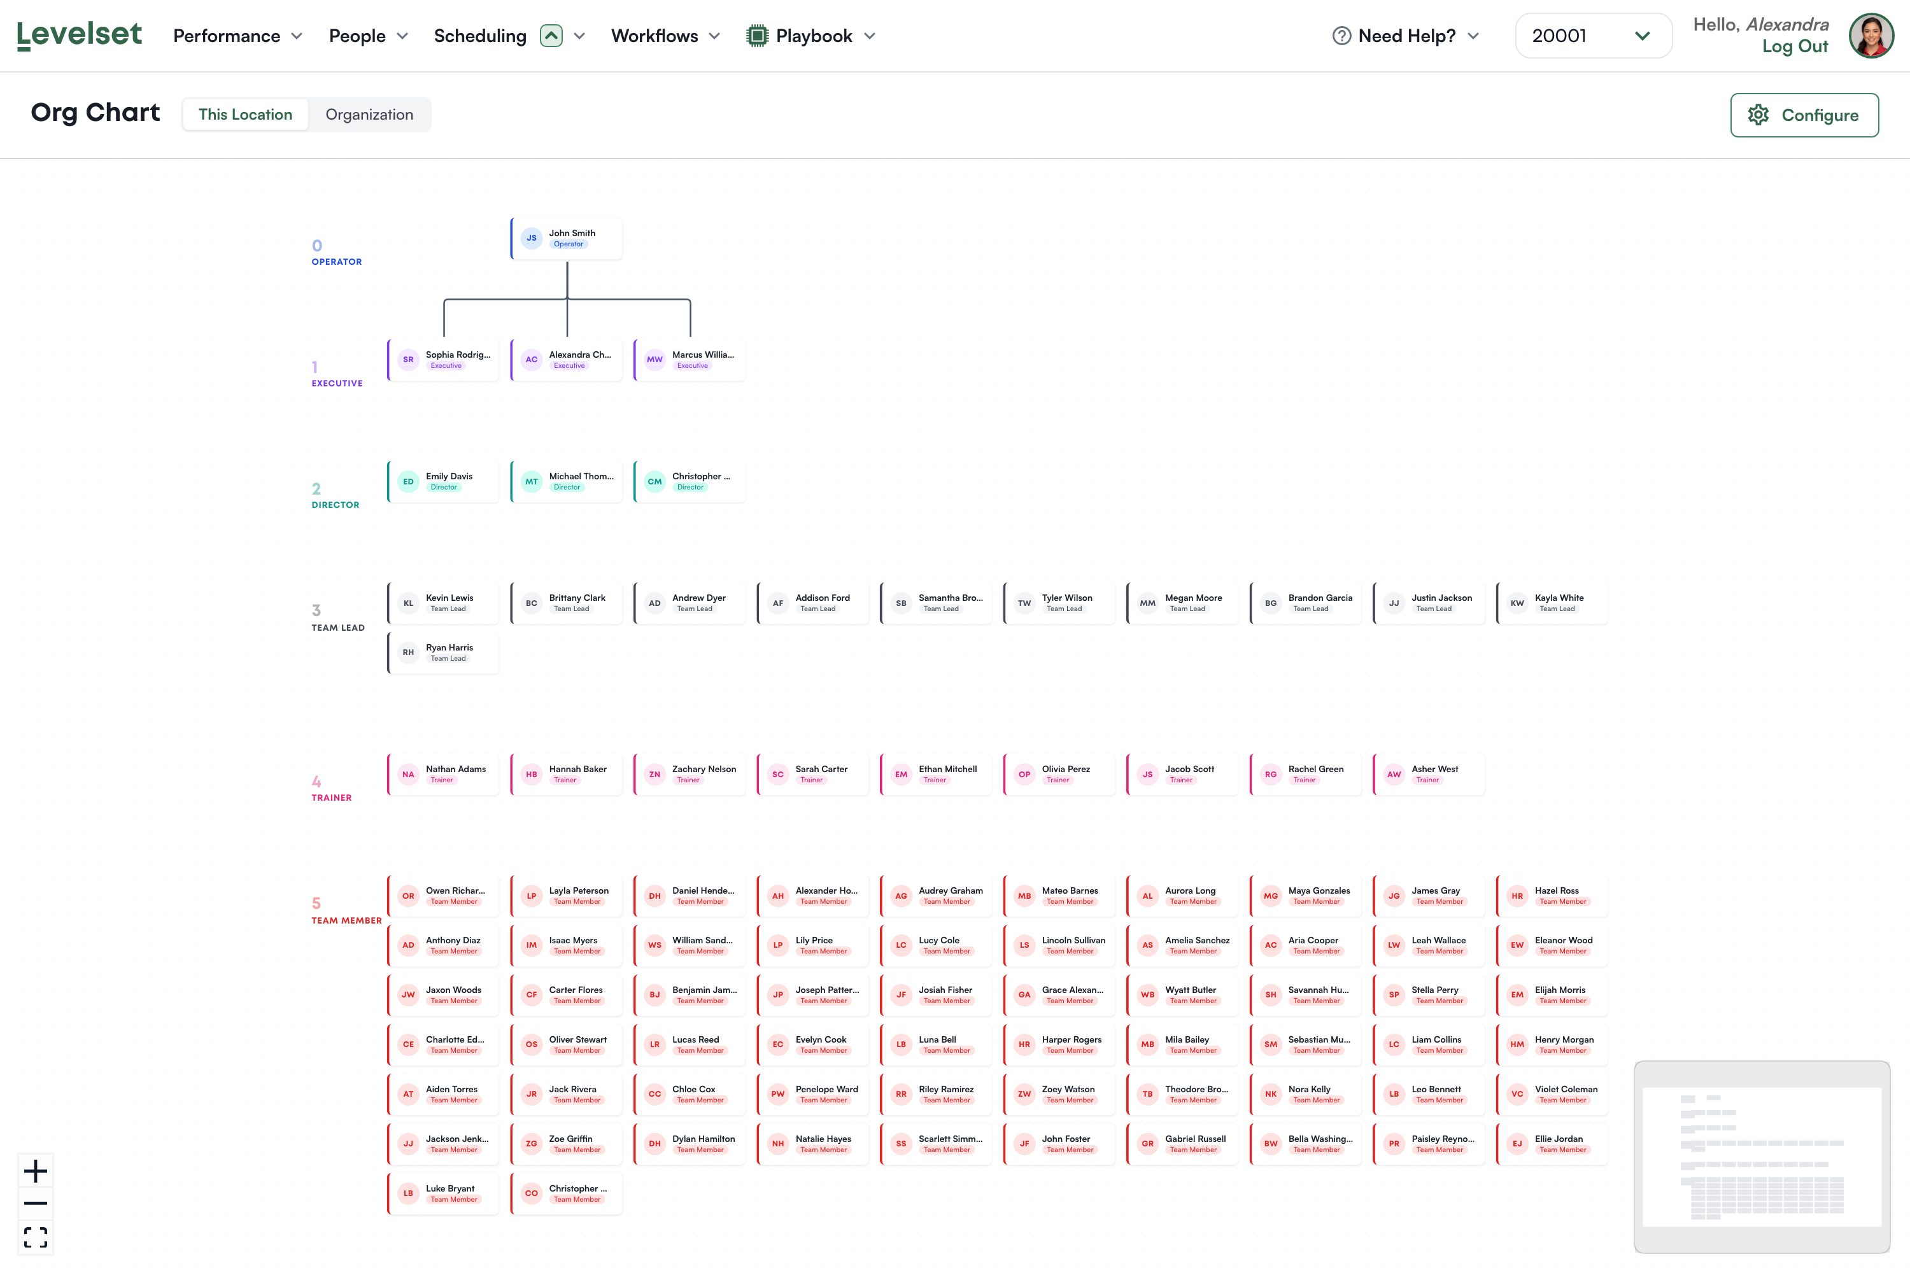The image size is (1910, 1273).
Task: Expand the Scheduling menu chevron
Action: (x=580, y=36)
